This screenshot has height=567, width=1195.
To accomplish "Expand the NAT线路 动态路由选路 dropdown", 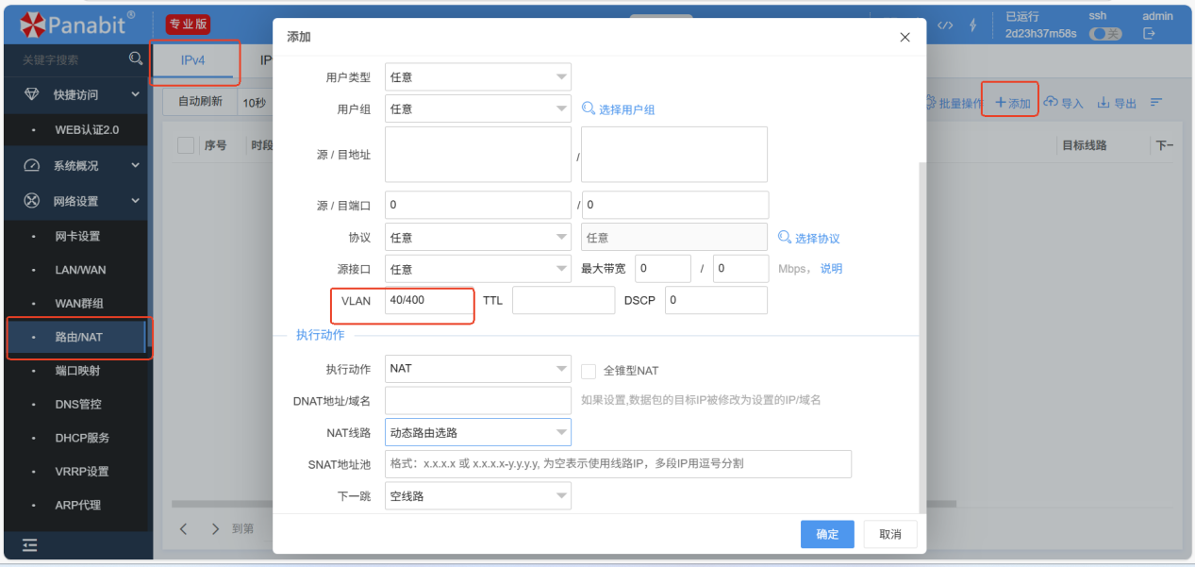I will click(477, 433).
